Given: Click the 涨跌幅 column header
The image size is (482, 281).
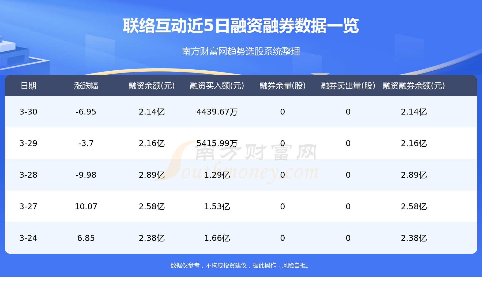Looking at the screenshot, I should 86,86.
